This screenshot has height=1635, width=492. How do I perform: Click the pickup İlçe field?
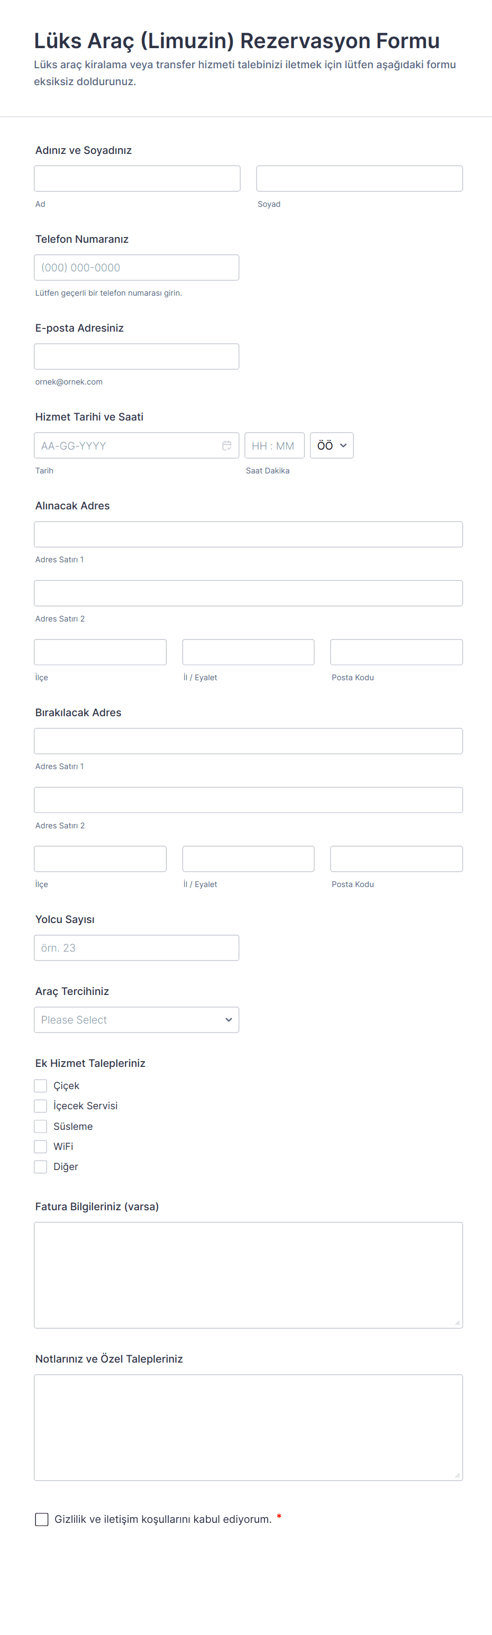pos(101,652)
